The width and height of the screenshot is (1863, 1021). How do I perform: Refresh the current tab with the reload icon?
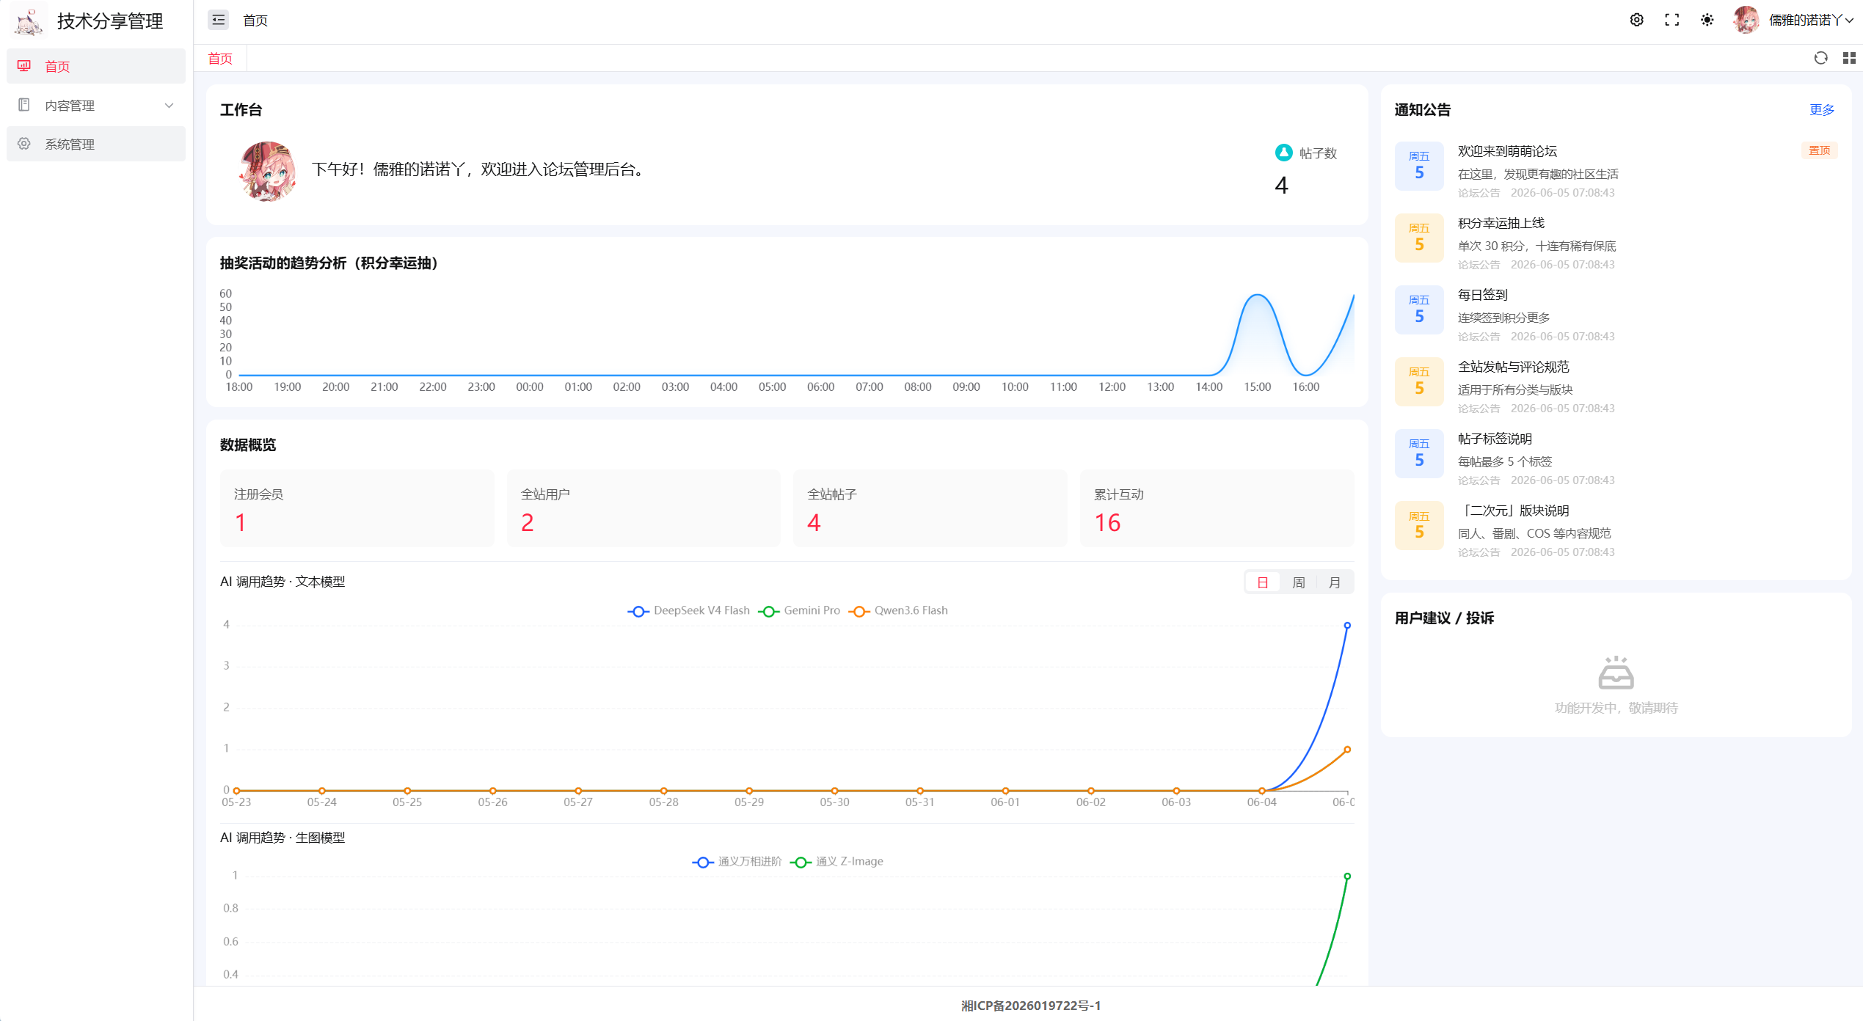(x=1820, y=58)
